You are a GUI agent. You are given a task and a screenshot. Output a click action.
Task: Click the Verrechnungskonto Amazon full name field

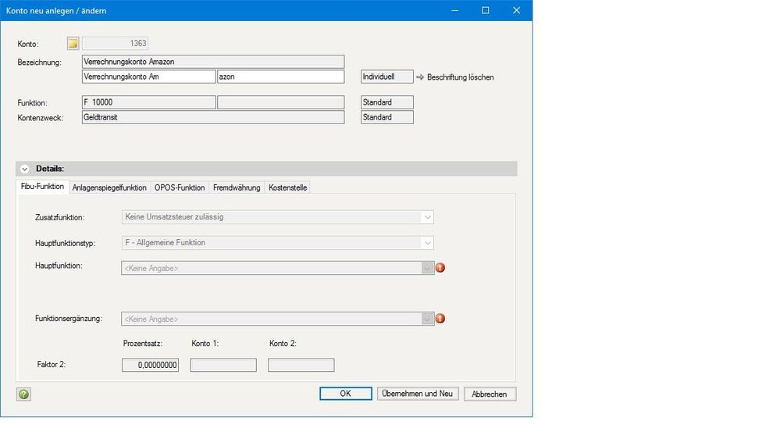pyautogui.click(x=213, y=62)
